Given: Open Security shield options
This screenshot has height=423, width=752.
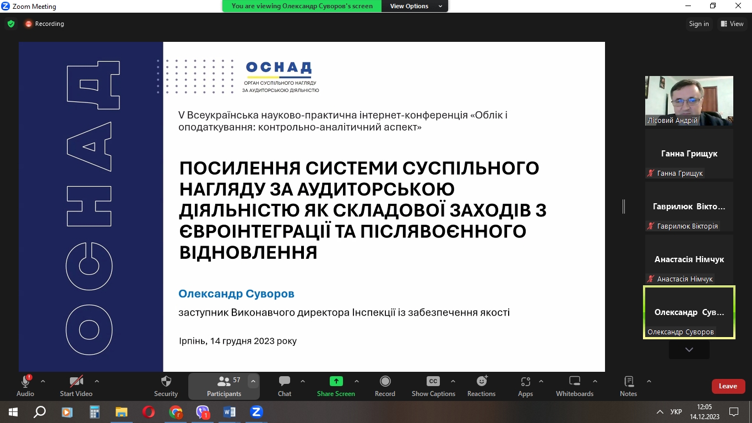Looking at the screenshot, I should pos(166,386).
